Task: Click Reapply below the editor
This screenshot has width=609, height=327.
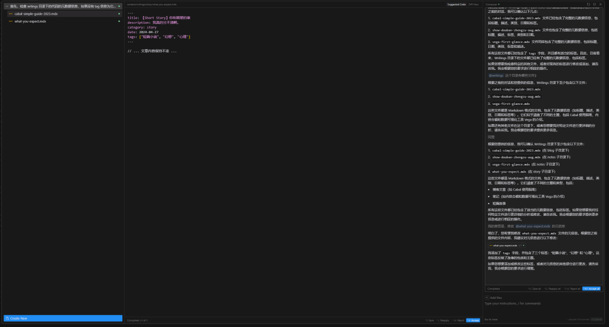Action: point(443,320)
